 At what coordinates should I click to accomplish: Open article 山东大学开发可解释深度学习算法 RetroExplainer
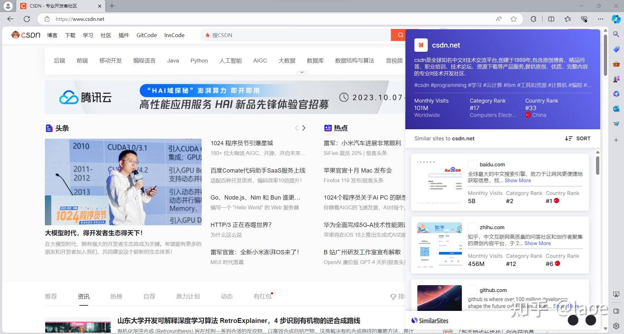[x=239, y=321]
